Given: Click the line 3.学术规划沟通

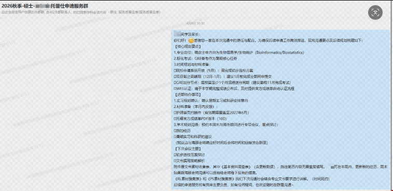Looking at the screenshot, I should [x=226, y=125].
